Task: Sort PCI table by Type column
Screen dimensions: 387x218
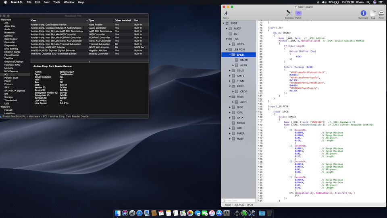Action: (x=101, y=21)
